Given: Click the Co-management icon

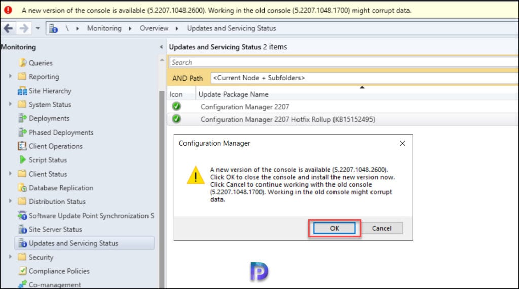Looking at the screenshot, I should 22,284.
